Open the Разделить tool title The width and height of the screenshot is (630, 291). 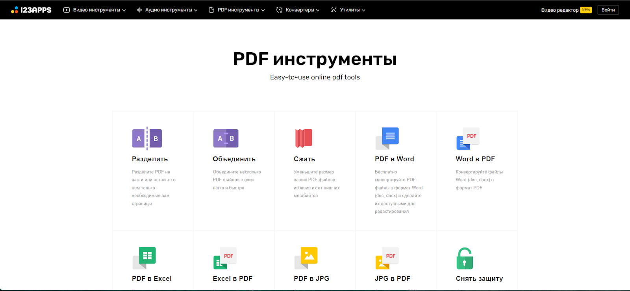150,159
